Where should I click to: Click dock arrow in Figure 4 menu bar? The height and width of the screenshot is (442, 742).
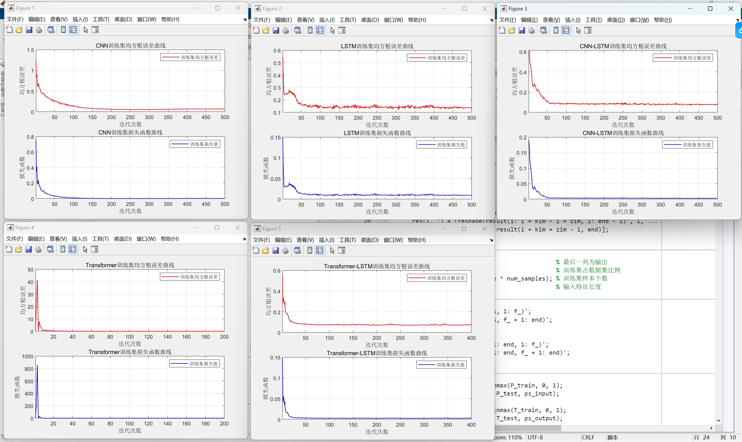pyautogui.click(x=244, y=239)
